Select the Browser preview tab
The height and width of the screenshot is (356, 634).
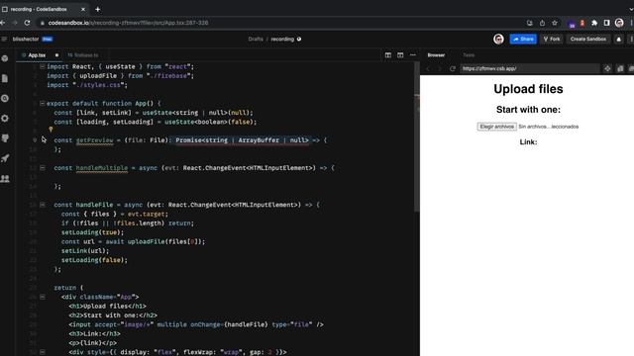(436, 55)
